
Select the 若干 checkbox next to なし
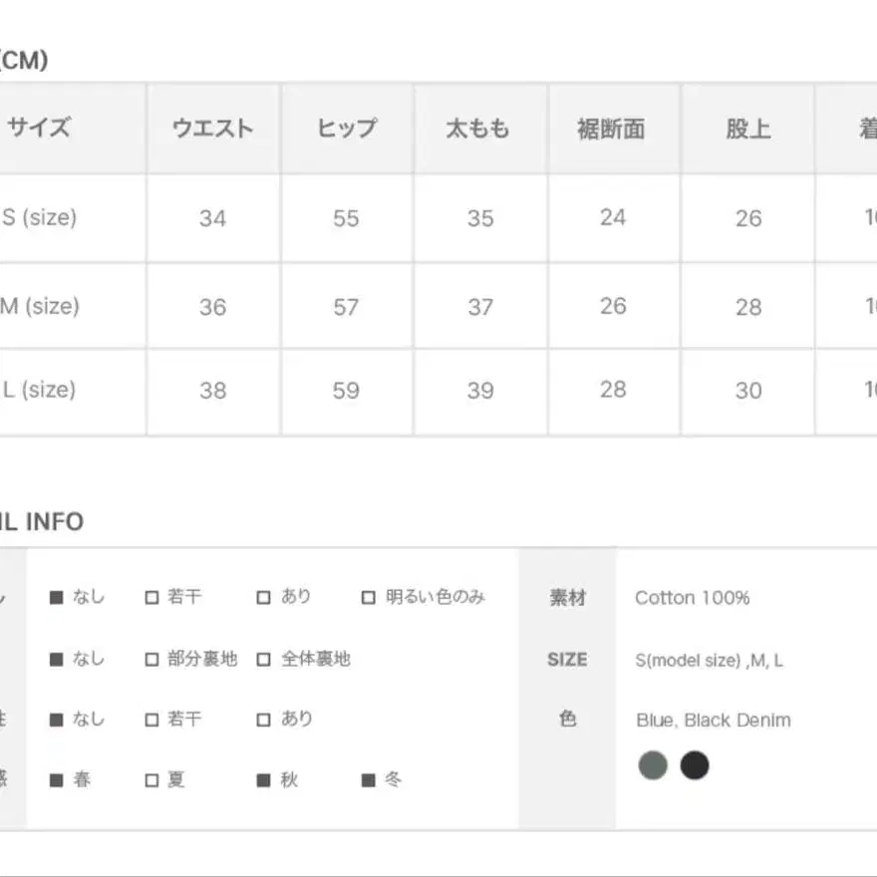(152, 596)
